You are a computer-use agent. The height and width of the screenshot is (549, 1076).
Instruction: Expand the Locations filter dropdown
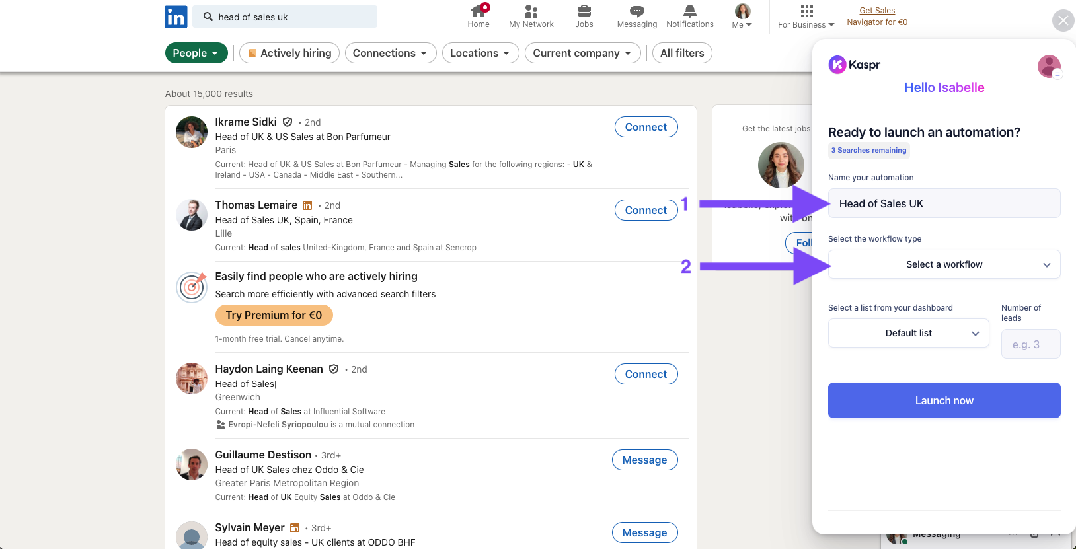point(480,53)
